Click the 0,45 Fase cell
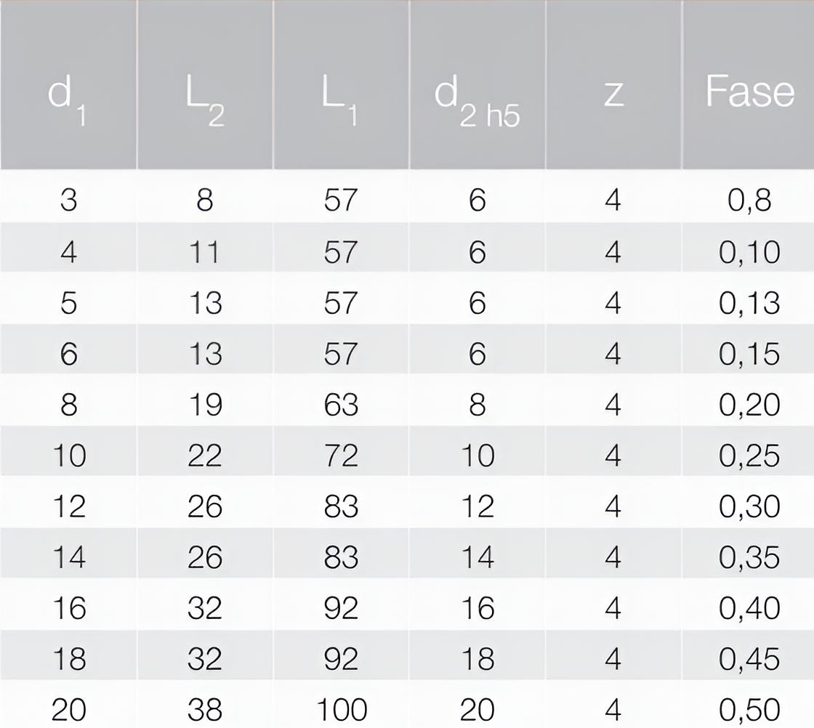The width and height of the screenshot is (814, 728). (x=749, y=659)
